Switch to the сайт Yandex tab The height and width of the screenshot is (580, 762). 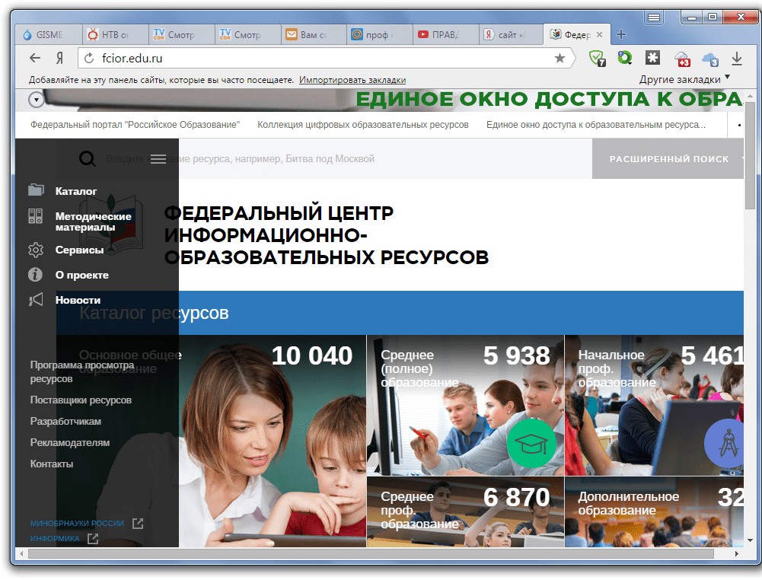(x=512, y=35)
